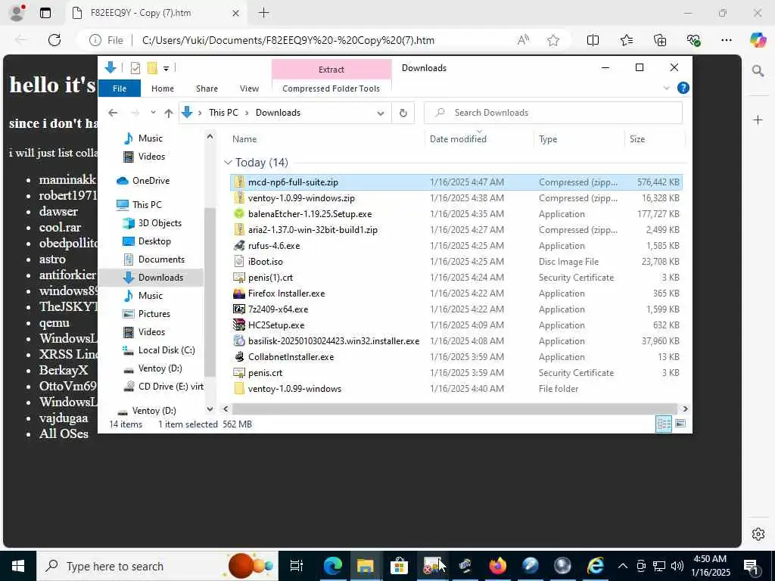Sort files by Date modified column
Viewport: 775px width, 581px height.
(458, 139)
